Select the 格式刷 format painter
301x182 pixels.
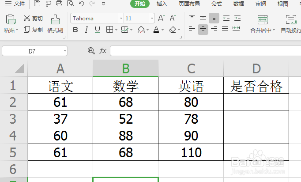(x=55, y=24)
